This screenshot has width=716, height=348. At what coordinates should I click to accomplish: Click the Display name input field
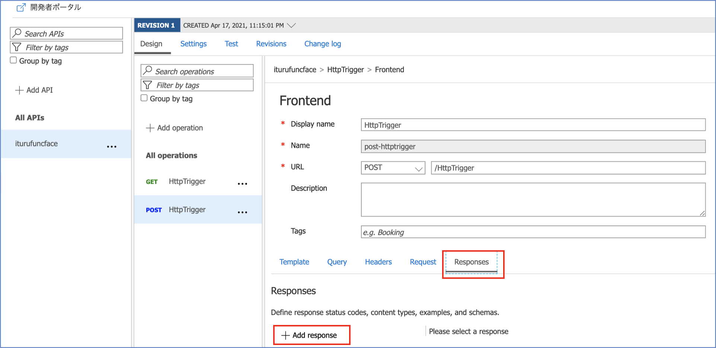tap(533, 125)
